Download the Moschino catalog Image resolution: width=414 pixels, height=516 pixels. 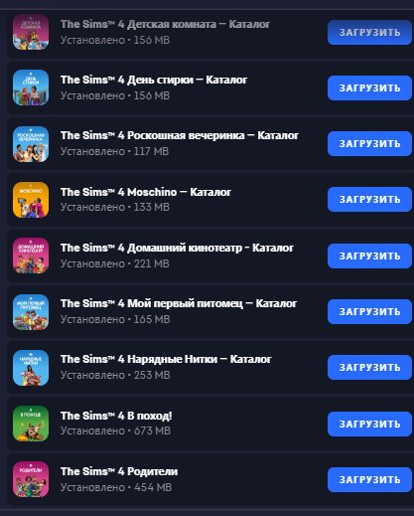369,199
